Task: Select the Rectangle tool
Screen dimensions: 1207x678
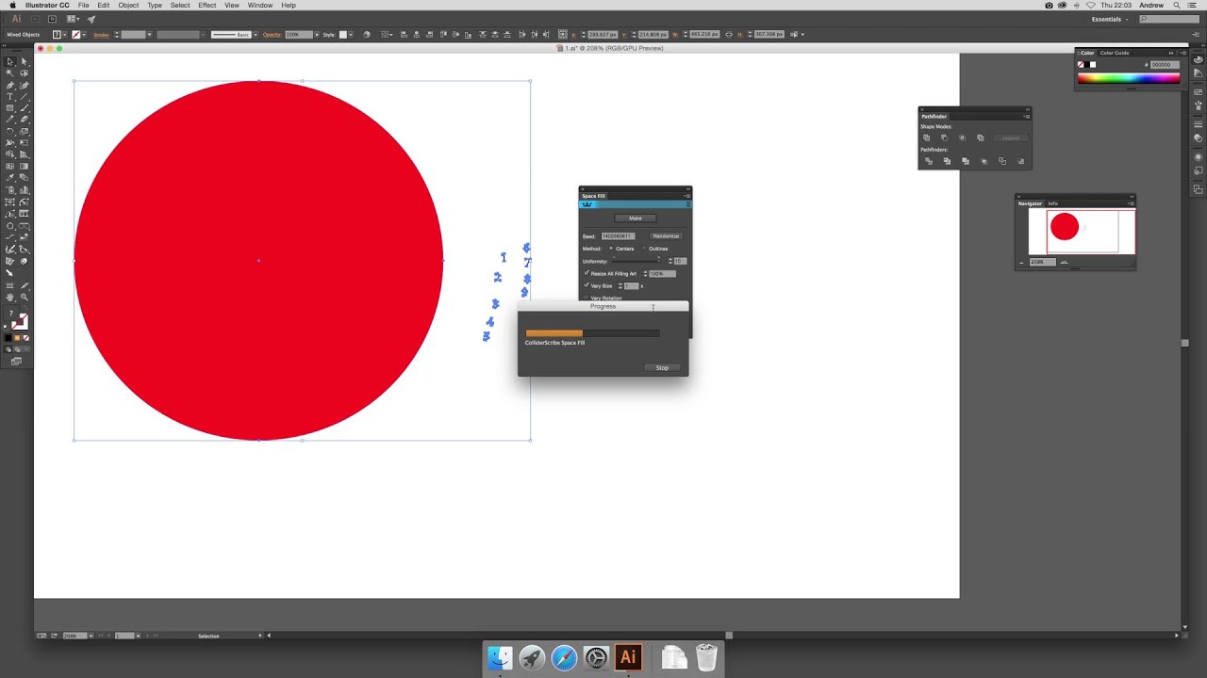Action: [x=10, y=108]
